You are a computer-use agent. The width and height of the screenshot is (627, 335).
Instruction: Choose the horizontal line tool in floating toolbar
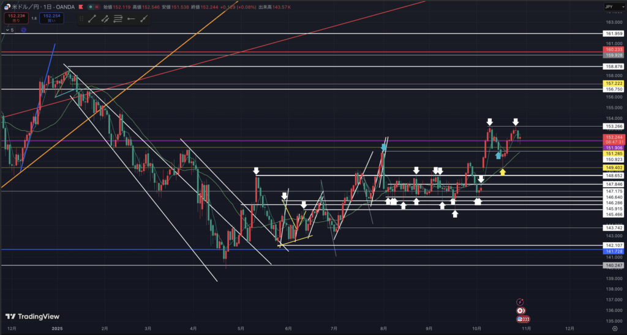pos(118,19)
